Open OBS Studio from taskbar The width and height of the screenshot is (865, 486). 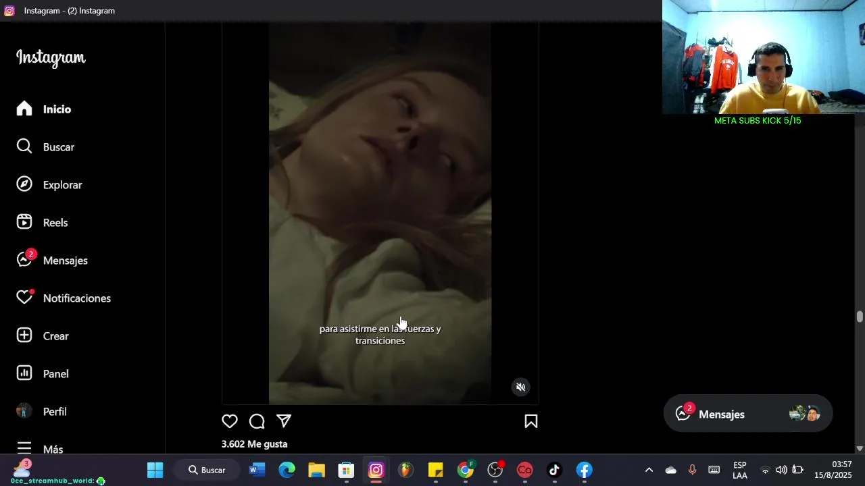[x=495, y=470]
